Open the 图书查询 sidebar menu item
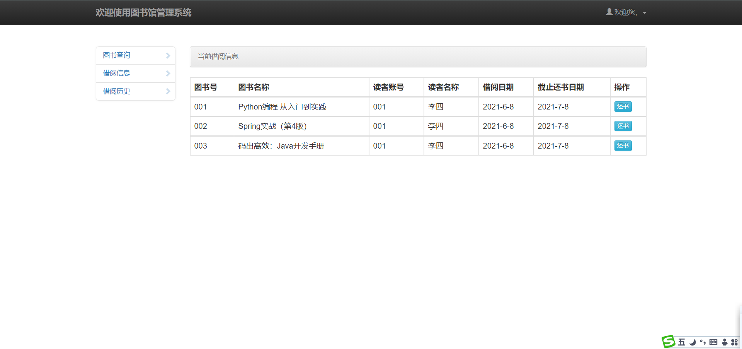This screenshot has width=742, height=349. 136,55
